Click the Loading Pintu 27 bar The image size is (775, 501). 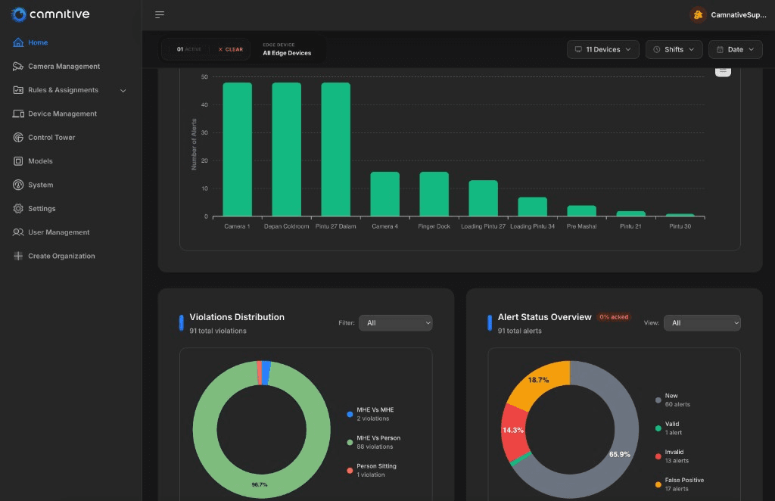(484, 198)
